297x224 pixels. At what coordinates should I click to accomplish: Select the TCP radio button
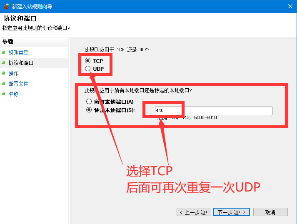tap(88, 61)
